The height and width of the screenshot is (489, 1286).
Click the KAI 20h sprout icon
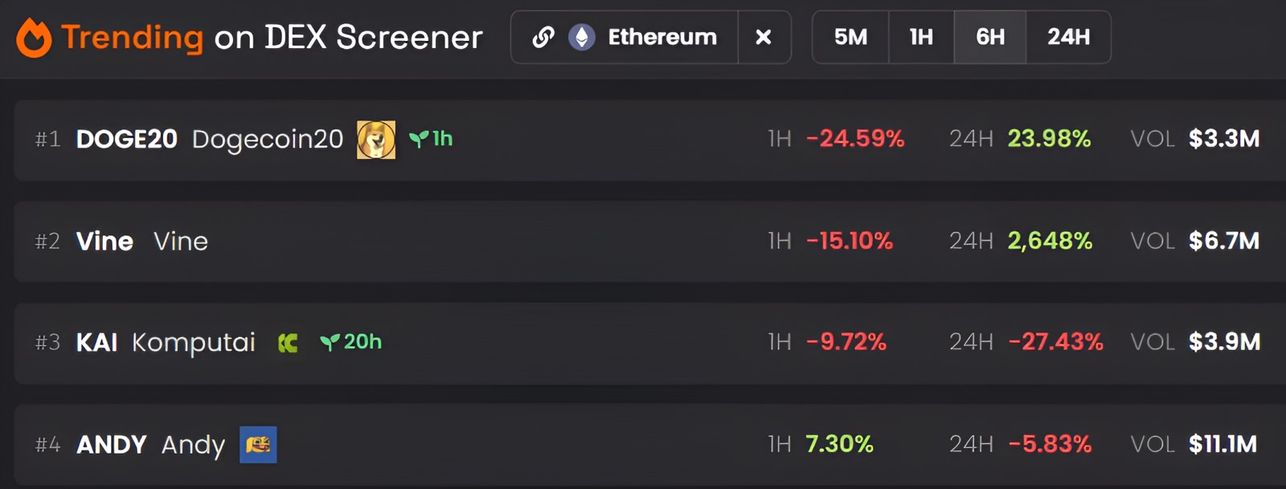click(x=330, y=343)
